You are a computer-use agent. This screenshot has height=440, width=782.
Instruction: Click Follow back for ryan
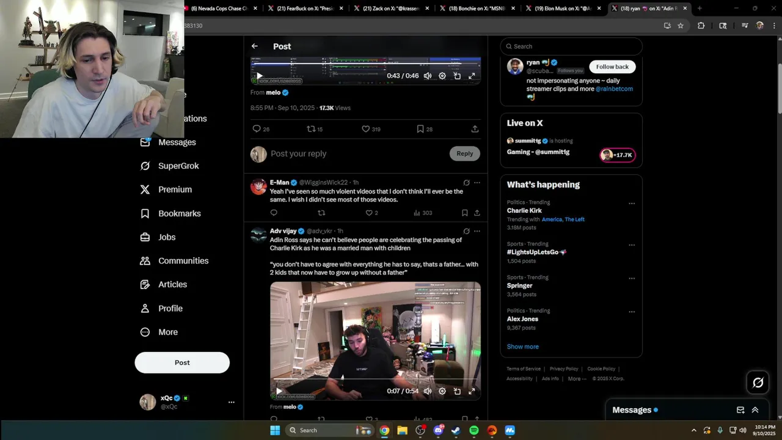pos(612,67)
